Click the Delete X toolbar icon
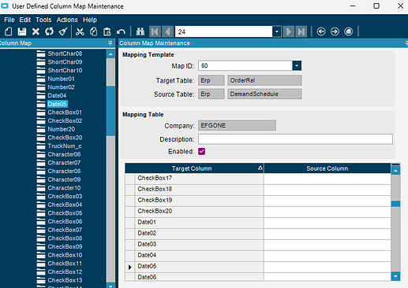408x288 pixels. [x=36, y=31]
